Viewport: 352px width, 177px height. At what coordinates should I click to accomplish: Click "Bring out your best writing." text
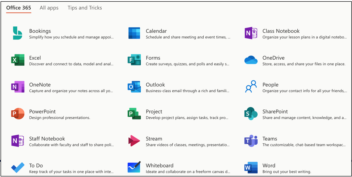[287, 172]
